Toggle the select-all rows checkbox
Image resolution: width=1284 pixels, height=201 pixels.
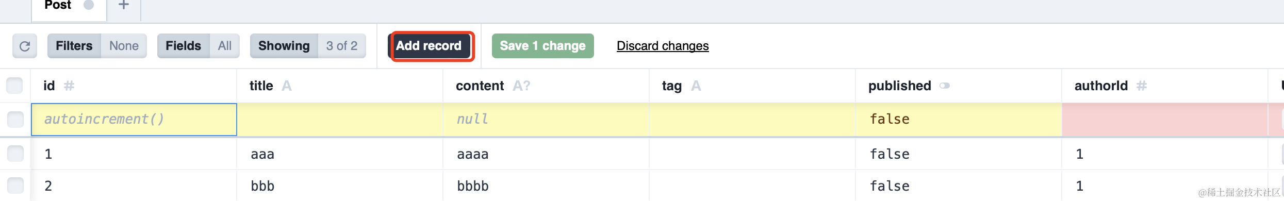pyautogui.click(x=14, y=86)
